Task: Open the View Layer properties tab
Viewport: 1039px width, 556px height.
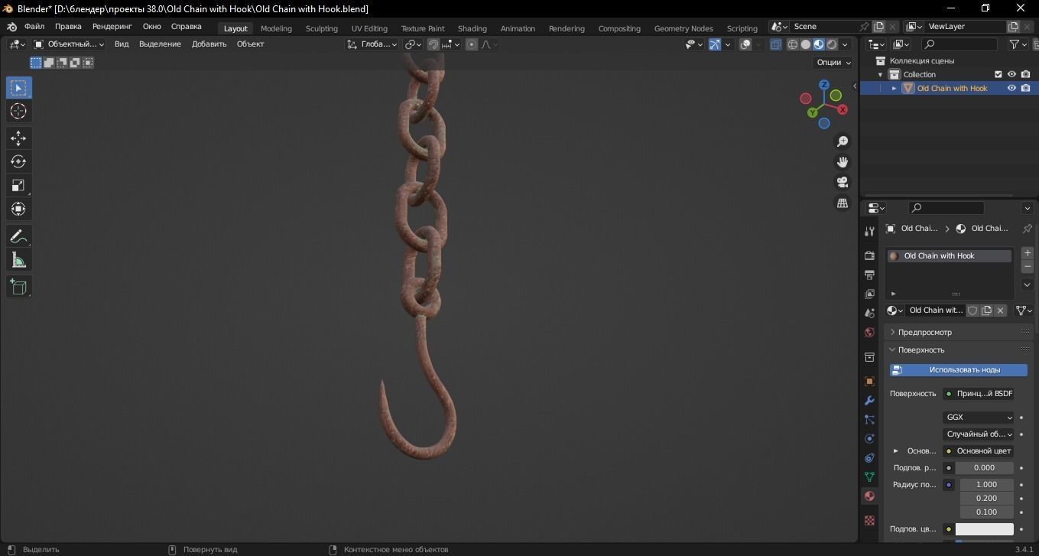Action: pyautogui.click(x=869, y=294)
